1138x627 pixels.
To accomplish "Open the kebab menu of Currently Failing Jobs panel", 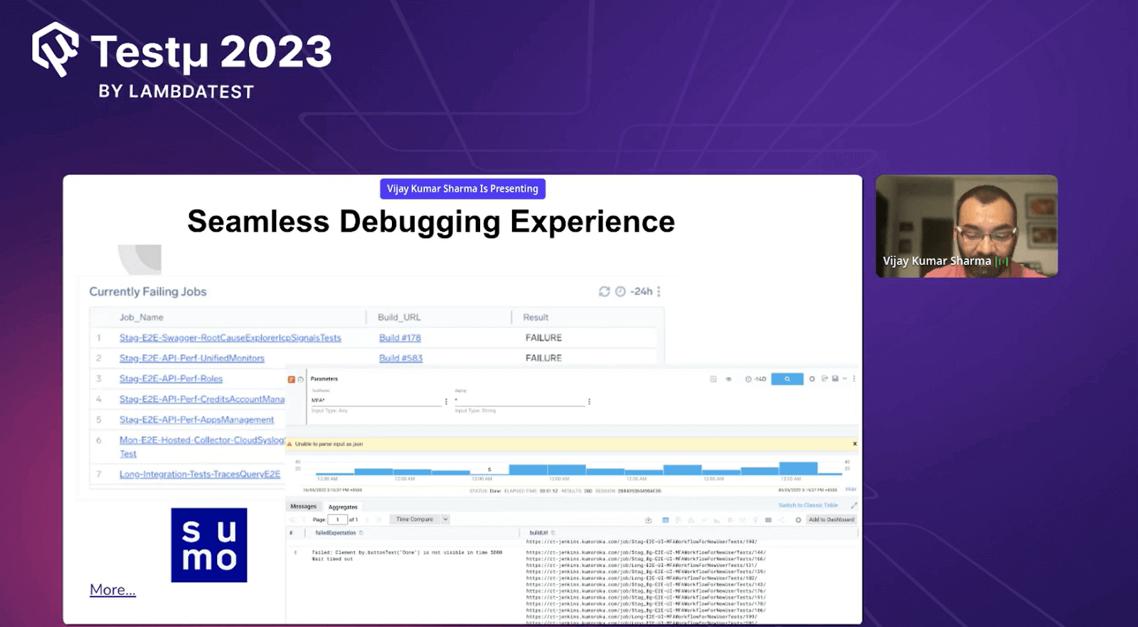I will (659, 291).
